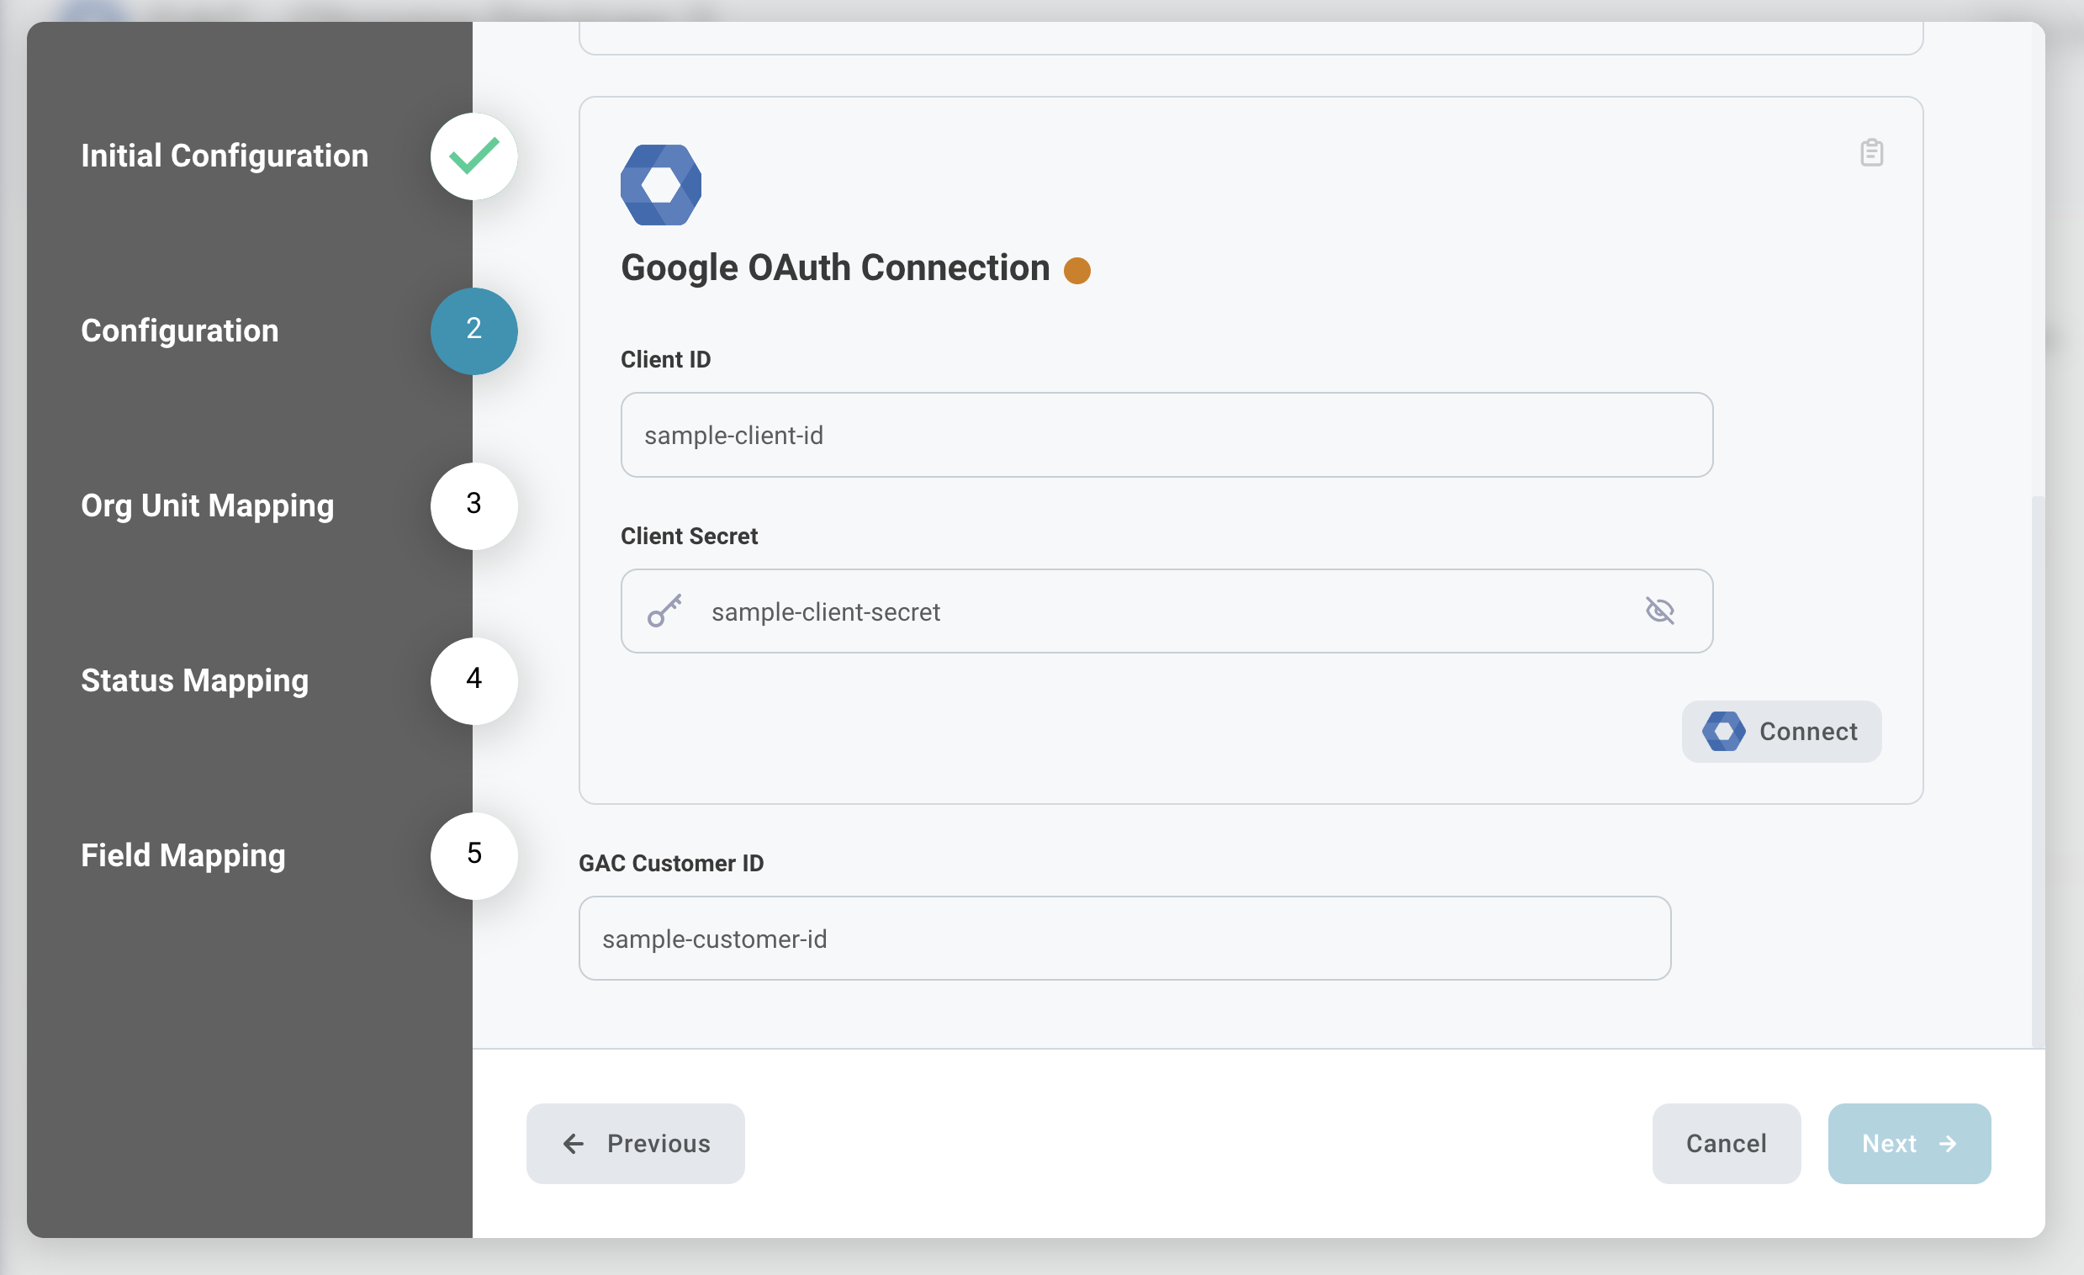Click into the GAC Customer ID field
Screen dimensions: 2084x1275
click(1124, 939)
